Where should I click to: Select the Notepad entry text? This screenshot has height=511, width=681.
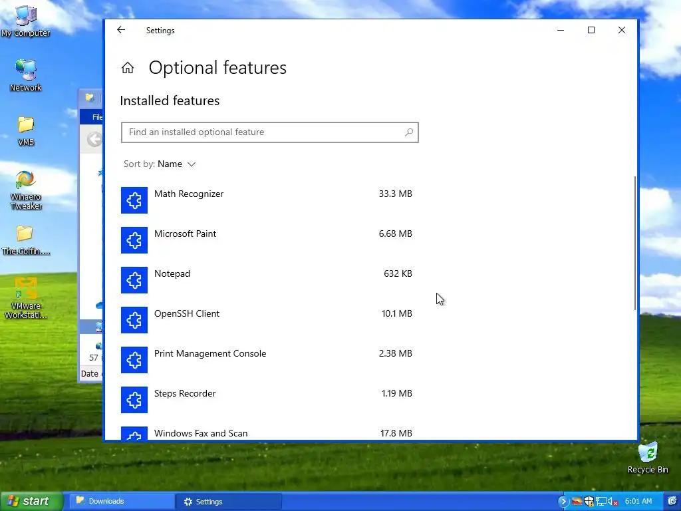click(172, 273)
